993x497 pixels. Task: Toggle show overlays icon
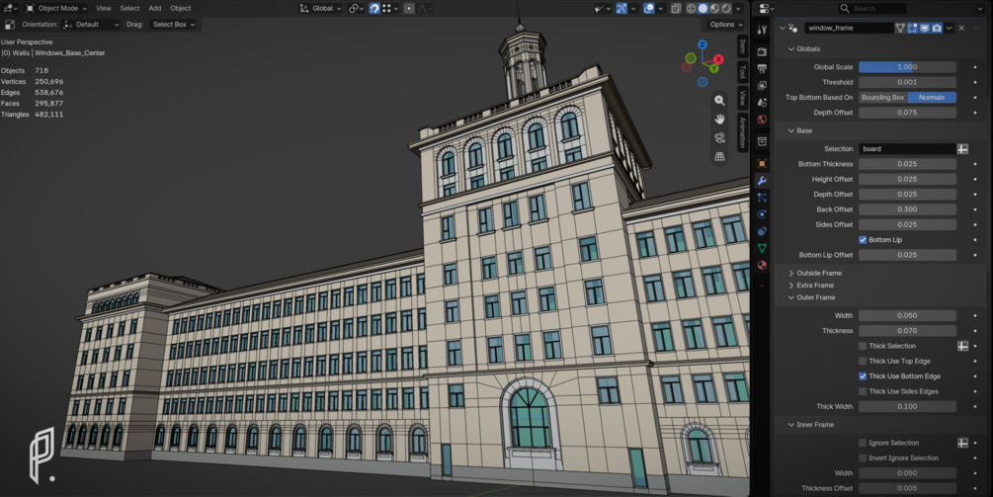click(649, 8)
